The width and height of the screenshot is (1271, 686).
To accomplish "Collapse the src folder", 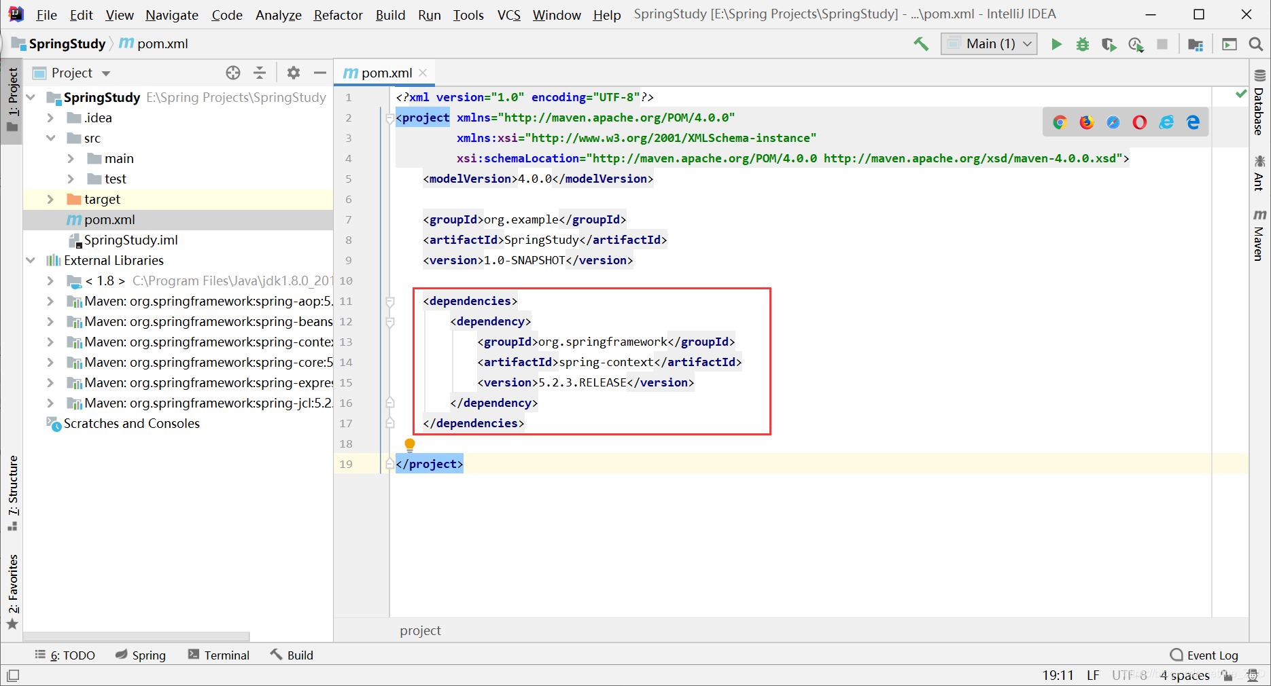I will [x=50, y=138].
